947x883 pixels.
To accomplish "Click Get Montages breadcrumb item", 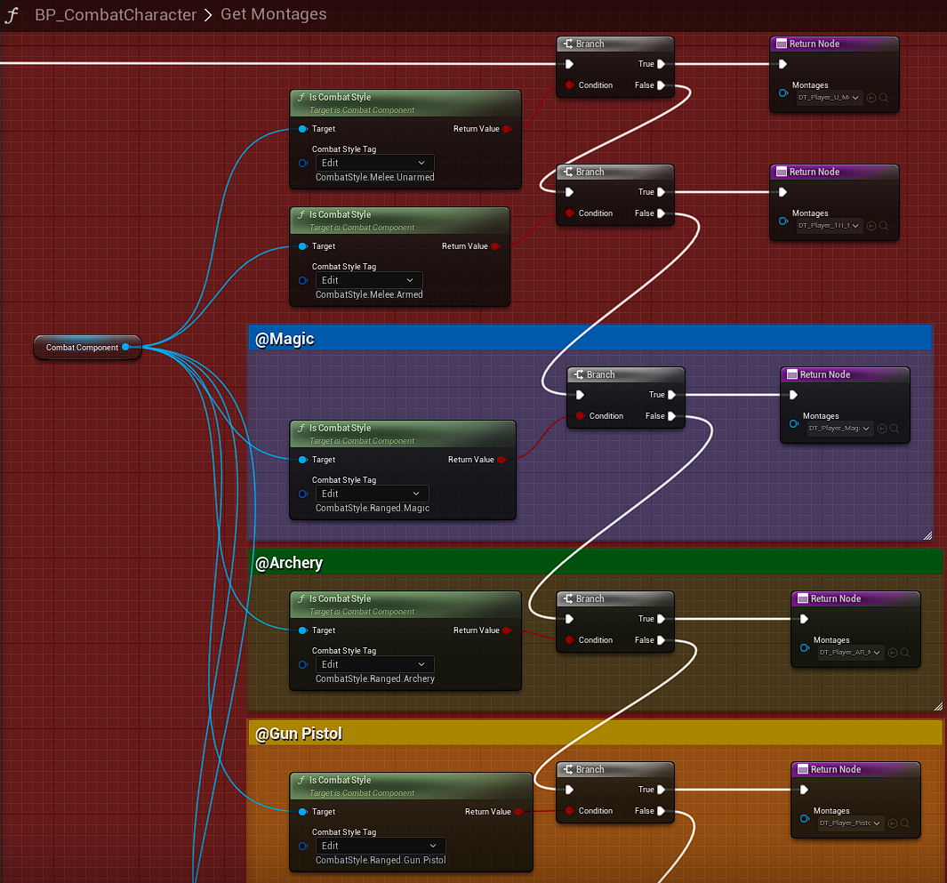I will 273,15.
